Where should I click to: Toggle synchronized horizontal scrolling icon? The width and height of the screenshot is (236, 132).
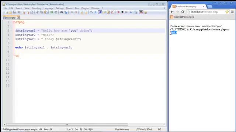point(86,12)
